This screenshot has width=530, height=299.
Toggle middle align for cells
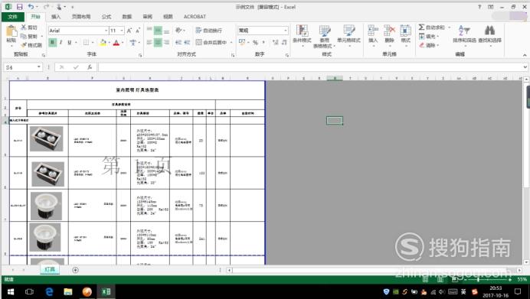click(158, 31)
